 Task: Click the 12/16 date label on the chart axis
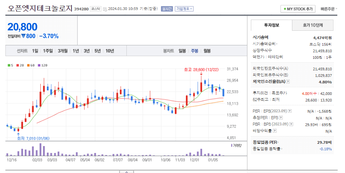point(12,160)
